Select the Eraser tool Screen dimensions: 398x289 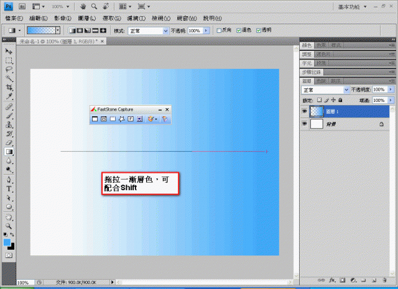[x=9, y=142]
